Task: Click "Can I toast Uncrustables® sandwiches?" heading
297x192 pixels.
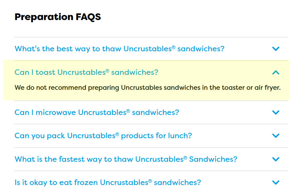Action: (86, 73)
